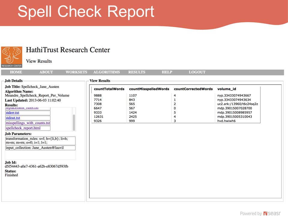
Task: Click the Results list scrollbar thumb
Action: pyautogui.click(x=74, y=122)
